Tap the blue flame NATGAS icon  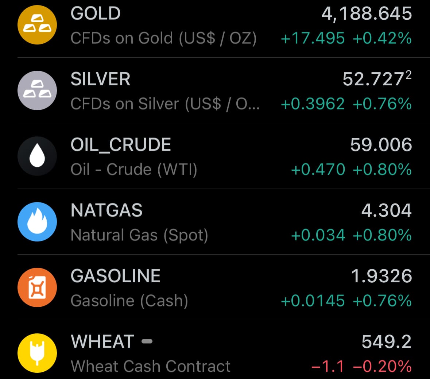coord(37,222)
